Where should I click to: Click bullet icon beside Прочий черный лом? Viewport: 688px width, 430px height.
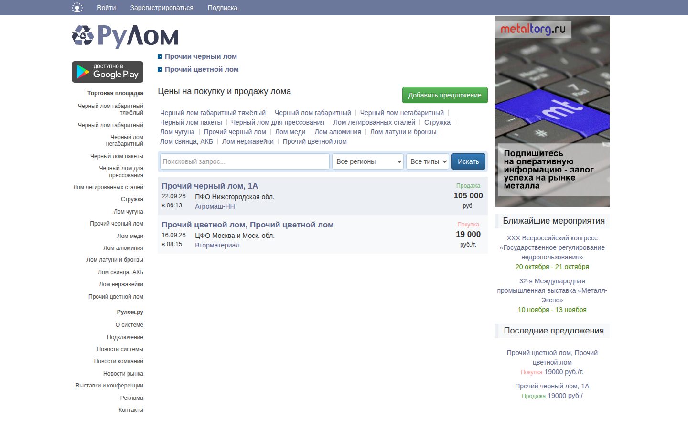[160, 56]
